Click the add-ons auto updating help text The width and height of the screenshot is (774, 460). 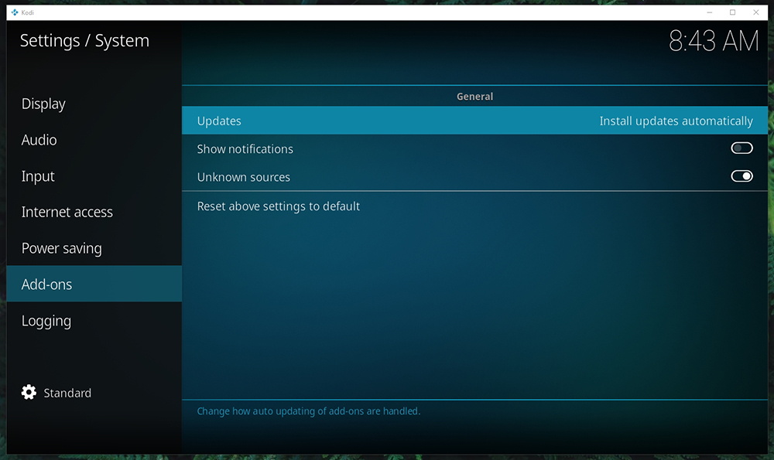pyautogui.click(x=309, y=411)
